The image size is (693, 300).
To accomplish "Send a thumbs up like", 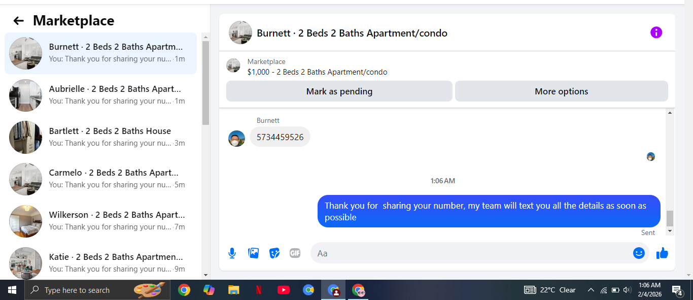I will click(662, 253).
